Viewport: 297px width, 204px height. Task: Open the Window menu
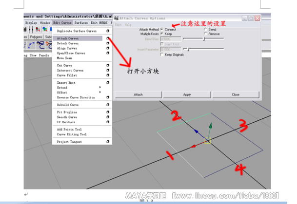(45, 23)
